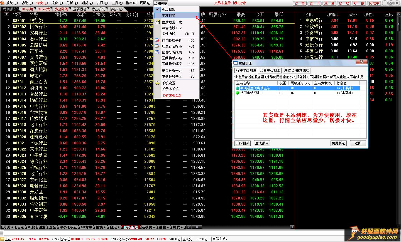Switch to the SUP决策 tab
Viewport: 401px width, 242px height.
point(44,9)
